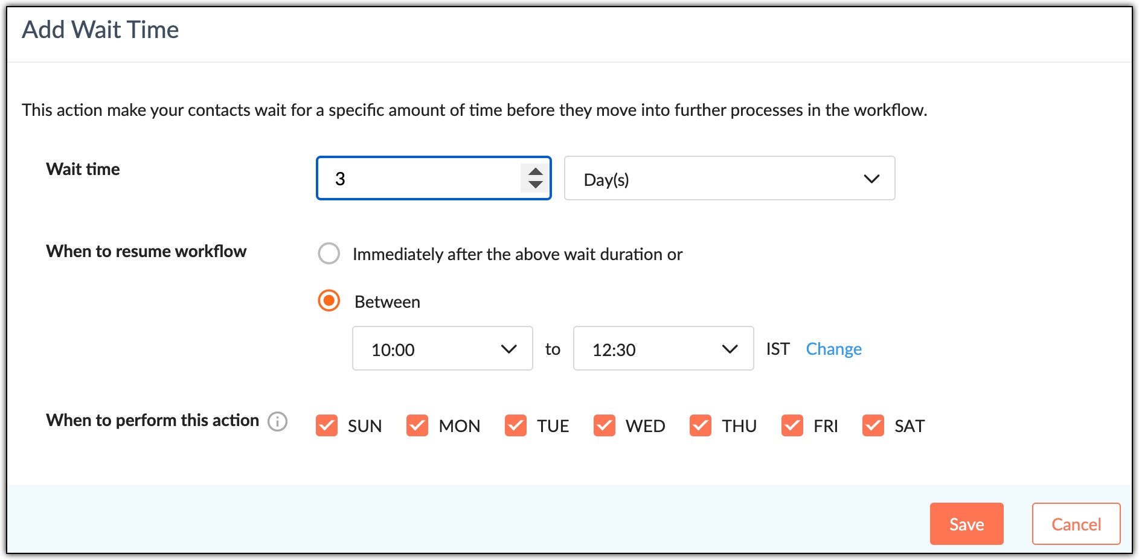Screen dimensions: 1139x560
Task: Click the IST timezone label
Action: click(778, 349)
